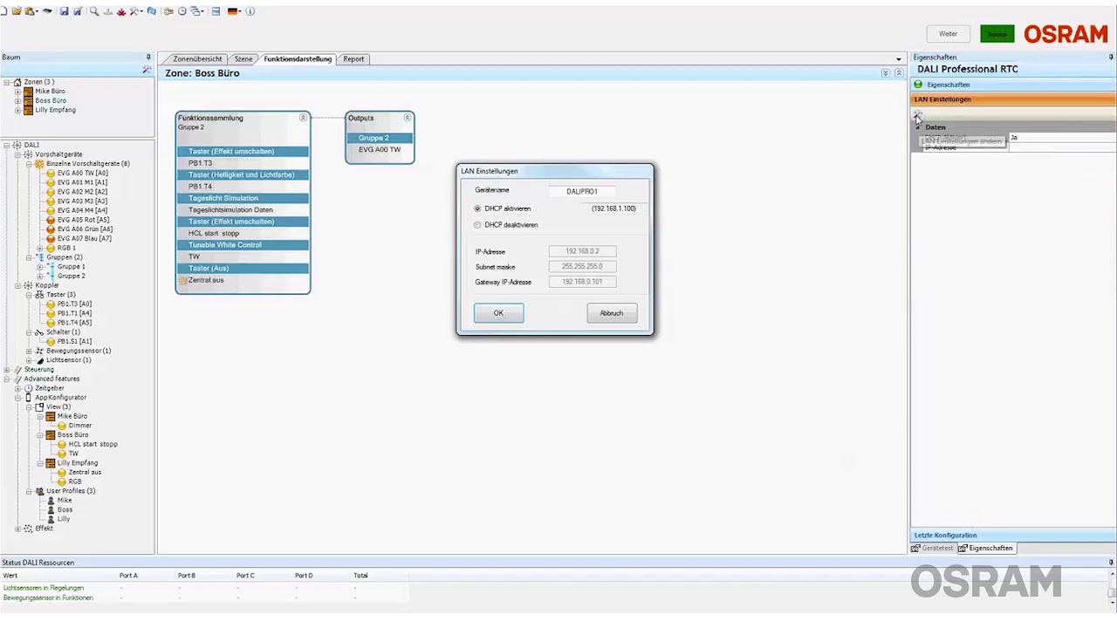The width and height of the screenshot is (1117, 628).
Task: Select the magnifier search icon on the toolbar
Action: [94, 10]
